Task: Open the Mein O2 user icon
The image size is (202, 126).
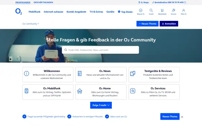Action: 183,10
